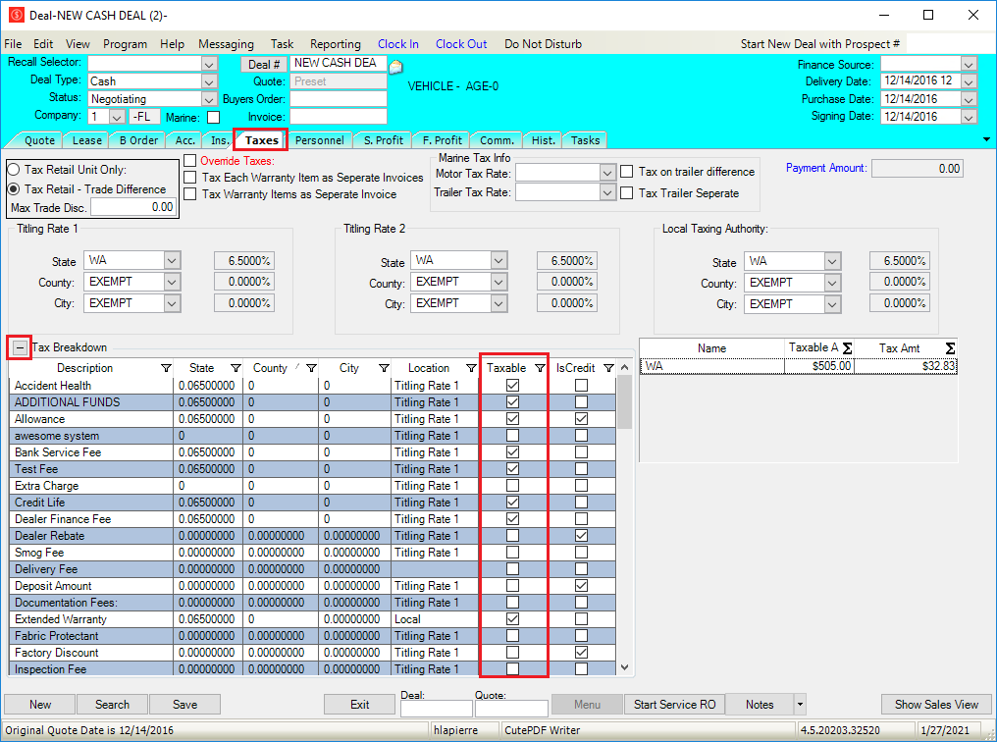Click the IsCredit column filter icon
Image resolution: width=997 pixels, height=742 pixels.
[x=608, y=368]
